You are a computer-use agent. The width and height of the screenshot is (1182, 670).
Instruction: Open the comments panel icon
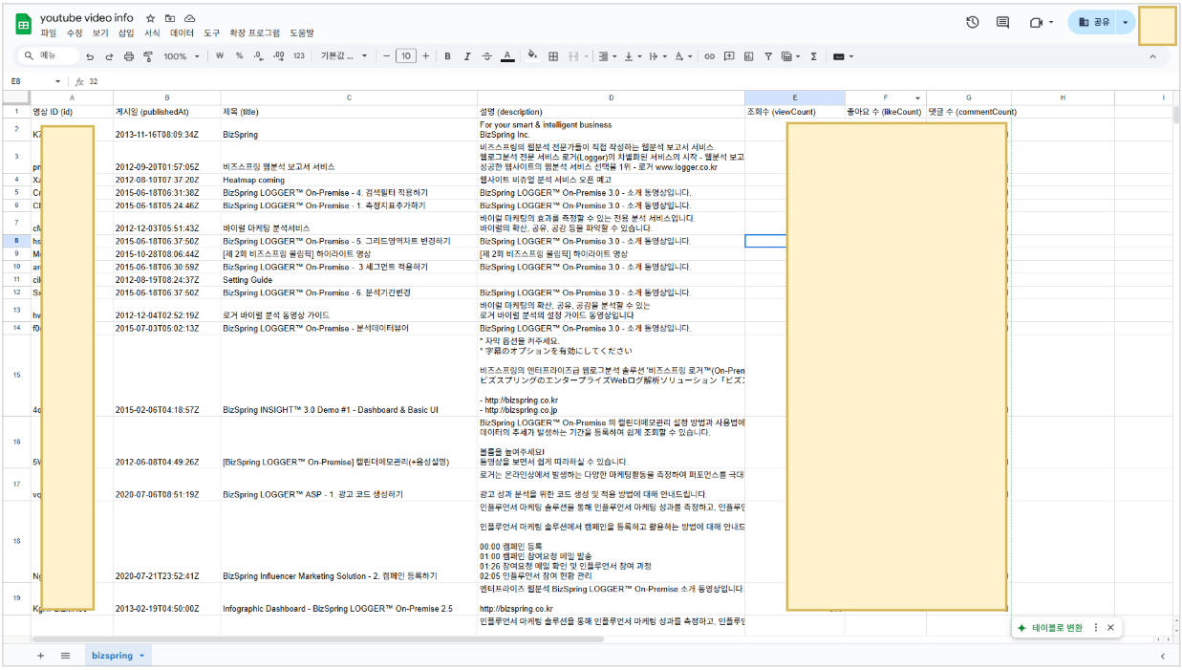point(1002,22)
